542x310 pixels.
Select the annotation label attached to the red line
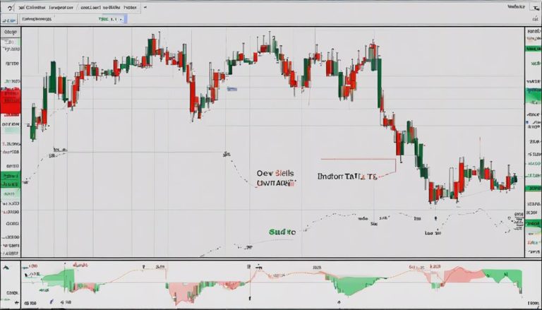[347, 177]
